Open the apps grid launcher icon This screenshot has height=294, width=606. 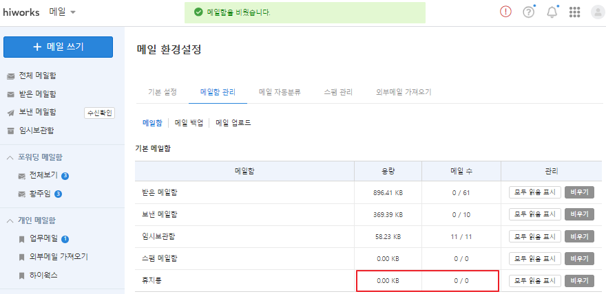(x=575, y=12)
